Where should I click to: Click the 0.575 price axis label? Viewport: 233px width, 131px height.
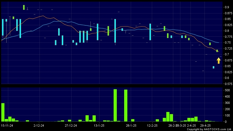click(x=229, y=84)
